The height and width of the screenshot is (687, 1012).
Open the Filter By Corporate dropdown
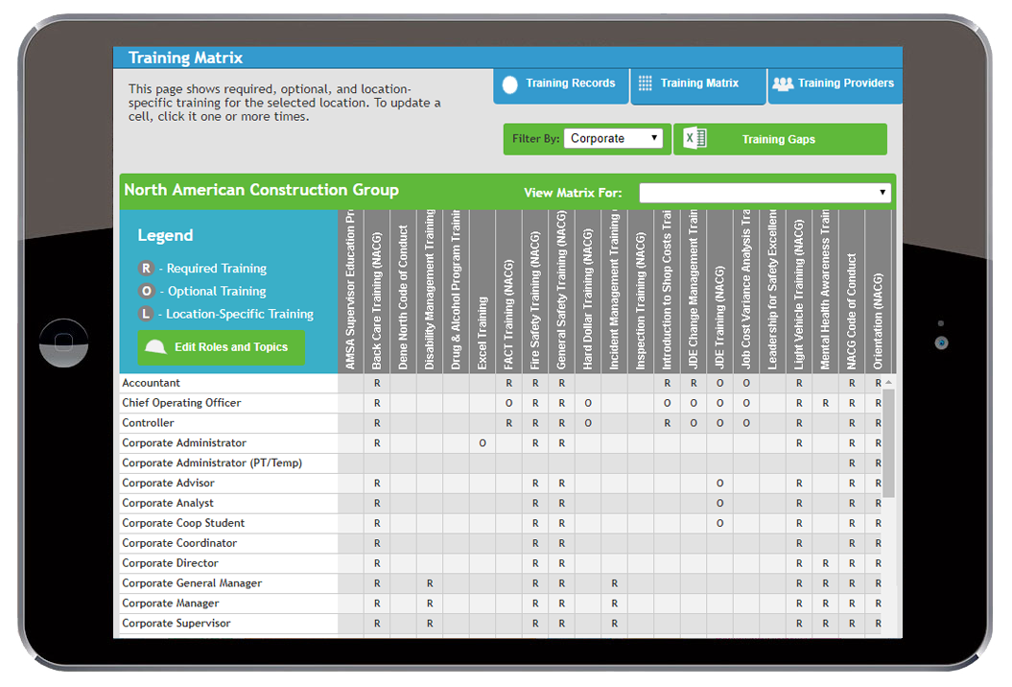[x=613, y=138]
